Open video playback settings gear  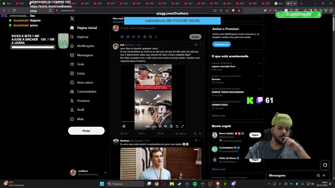171,126
